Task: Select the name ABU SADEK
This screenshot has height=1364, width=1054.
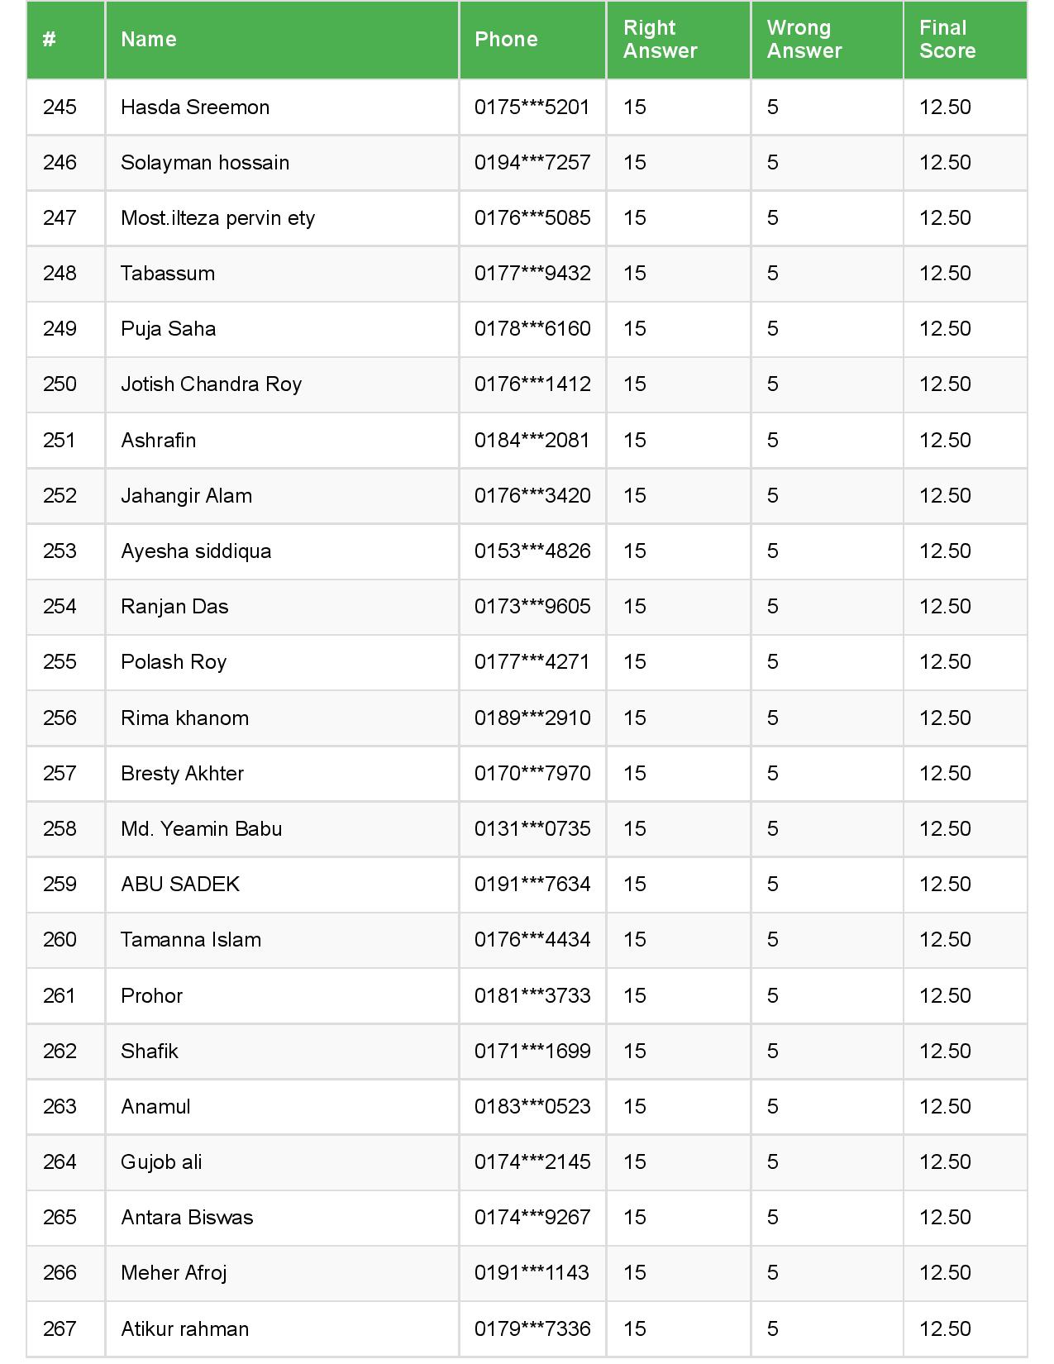Action: [180, 885]
